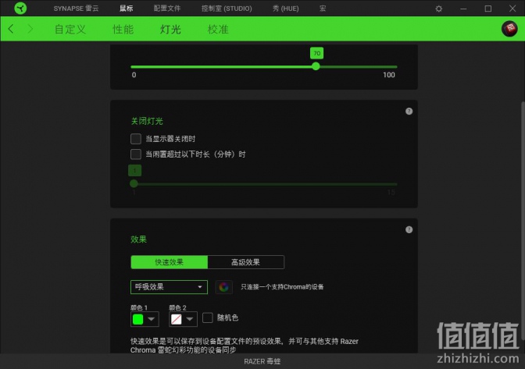Open 控制室 (STUDIO) tab
The width and height of the screenshot is (525, 369).
pos(227,9)
